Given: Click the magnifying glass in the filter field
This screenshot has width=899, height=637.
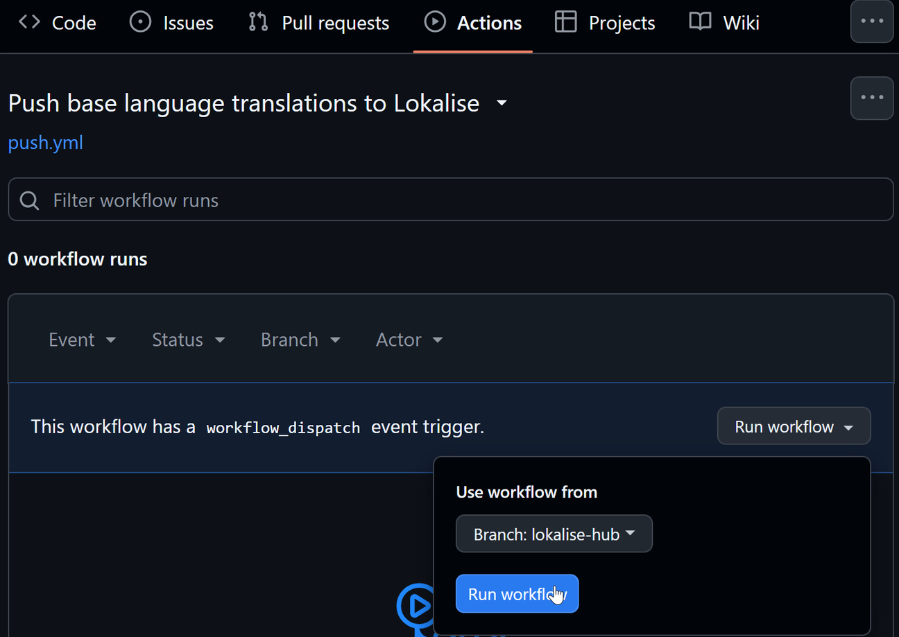Looking at the screenshot, I should pos(28,200).
